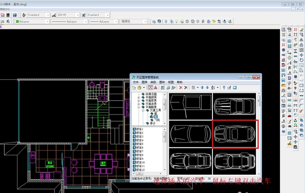Minimize the library manager window
Screen dimensions: 305x193
point(241,77)
